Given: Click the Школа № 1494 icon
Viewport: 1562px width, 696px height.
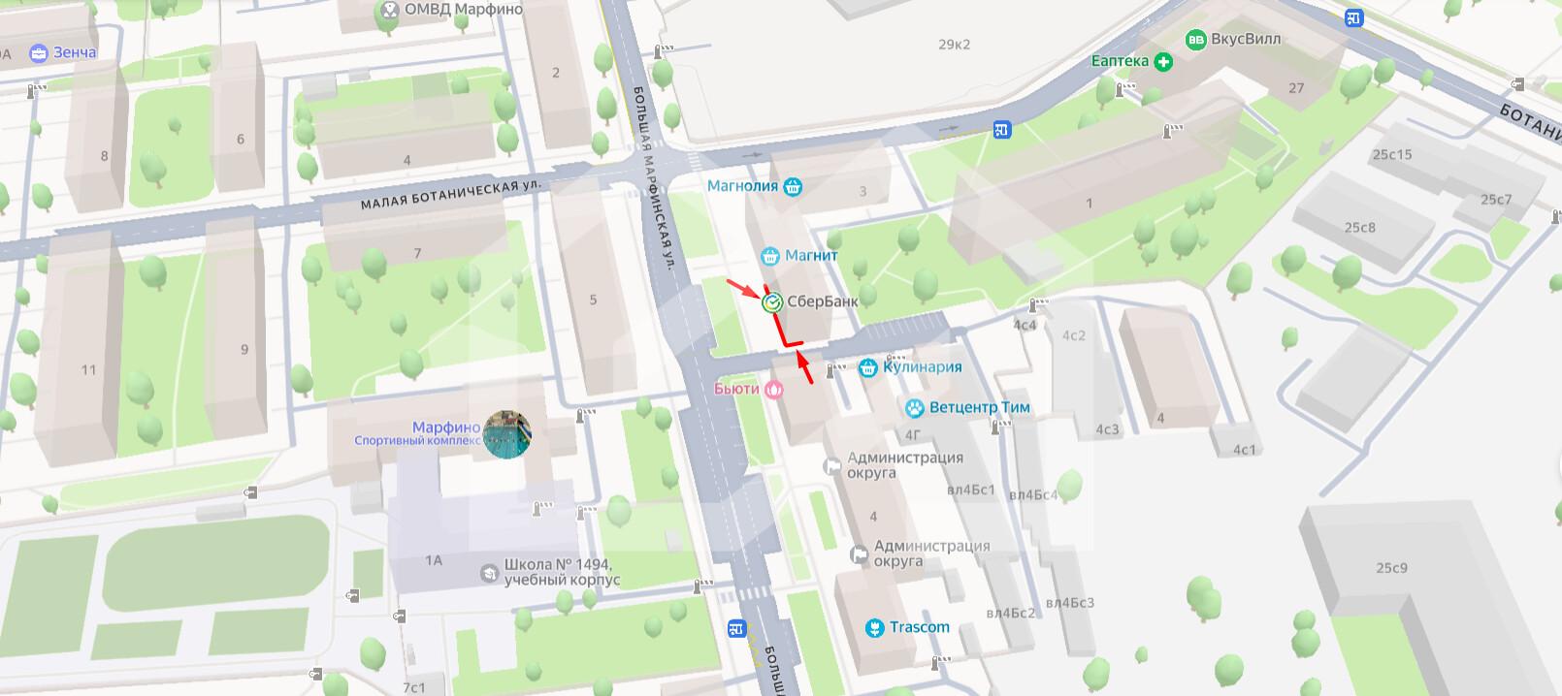Looking at the screenshot, I should click(490, 574).
